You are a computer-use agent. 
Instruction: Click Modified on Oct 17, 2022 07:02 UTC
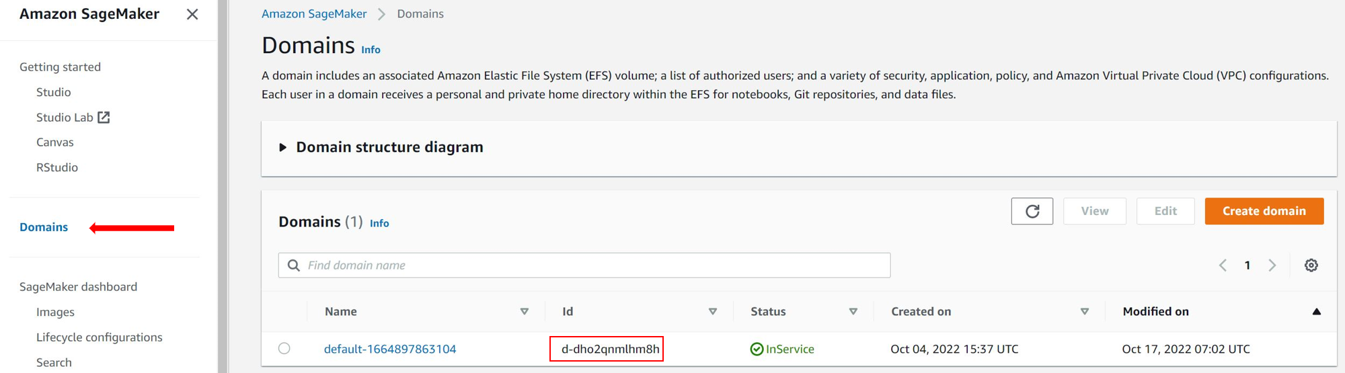(x=1186, y=349)
